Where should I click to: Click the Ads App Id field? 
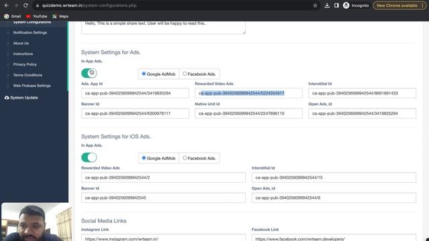pyautogui.click(x=135, y=93)
